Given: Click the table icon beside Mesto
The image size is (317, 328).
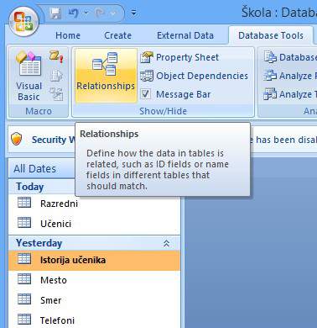Looking at the screenshot, I should (24, 279).
